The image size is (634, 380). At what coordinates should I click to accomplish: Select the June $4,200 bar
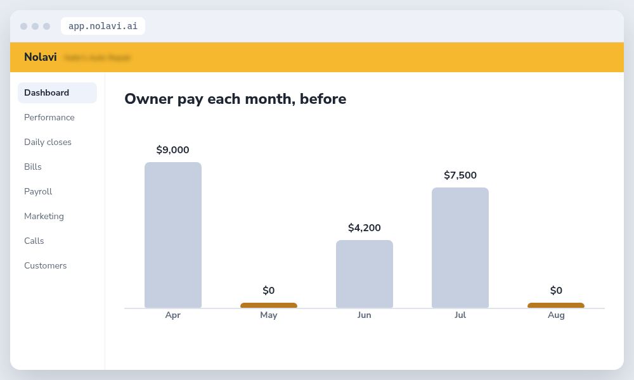pyautogui.click(x=365, y=274)
